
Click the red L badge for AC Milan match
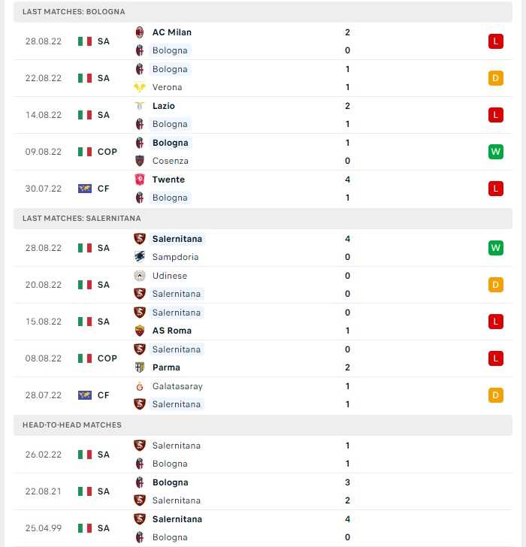496,41
